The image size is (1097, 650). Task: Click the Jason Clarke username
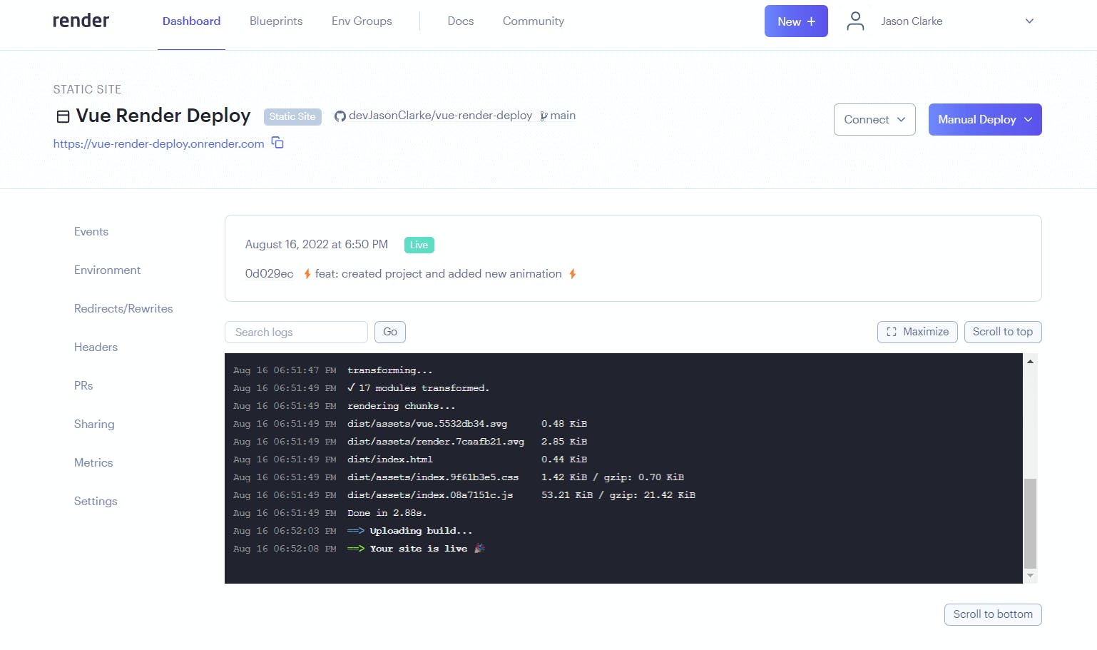tap(912, 21)
